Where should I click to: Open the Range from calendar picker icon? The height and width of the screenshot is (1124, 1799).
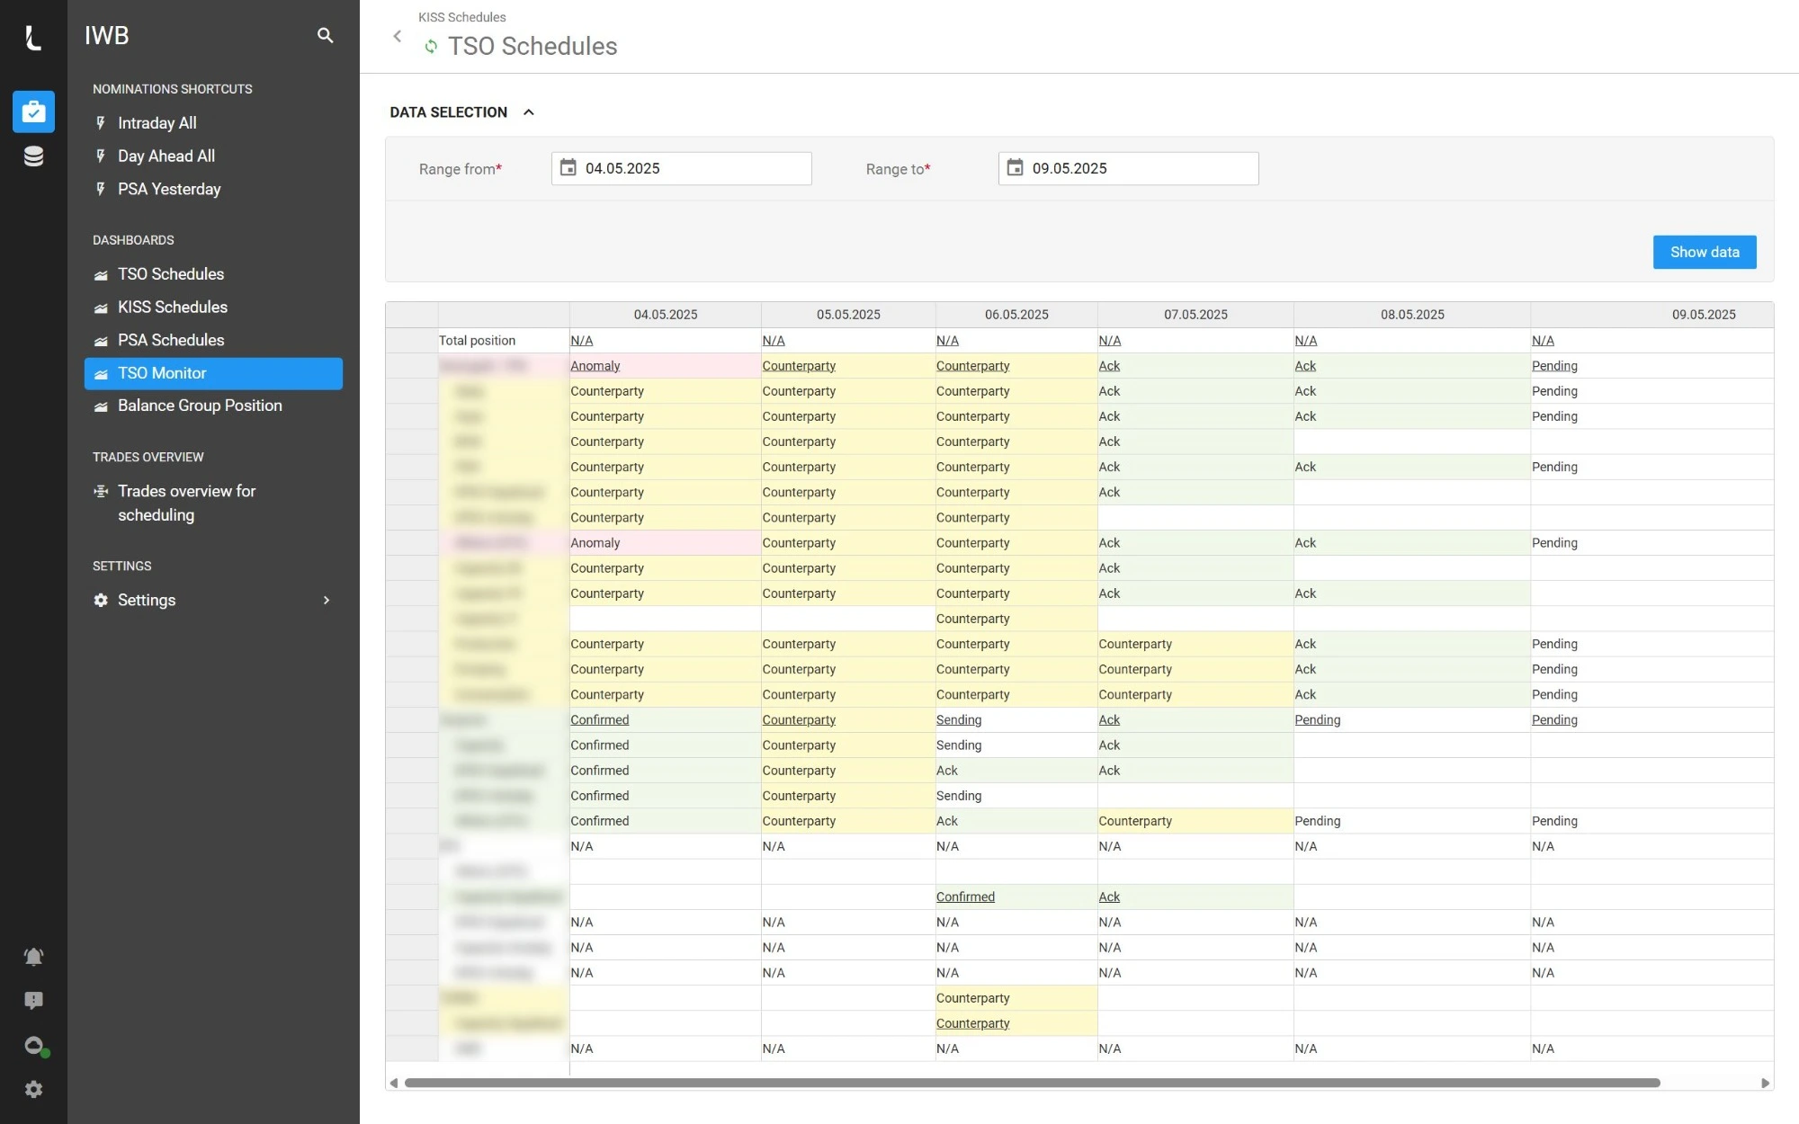pos(568,168)
